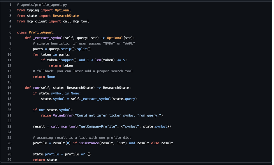Select line number 23 in the gutter
The image size is (274, 165).
point(9,126)
